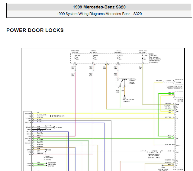The image size is (193, 171).
Task: Click the '(BEHIND INSTRUMENT CLUSTER)' note
Action: tap(48, 158)
